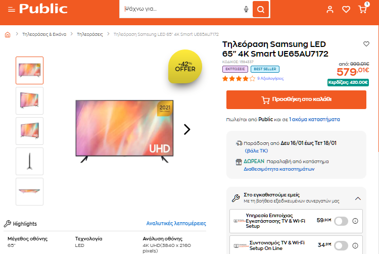Open the 'Τηλεοράσεις' breadcrumb

coord(89,34)
